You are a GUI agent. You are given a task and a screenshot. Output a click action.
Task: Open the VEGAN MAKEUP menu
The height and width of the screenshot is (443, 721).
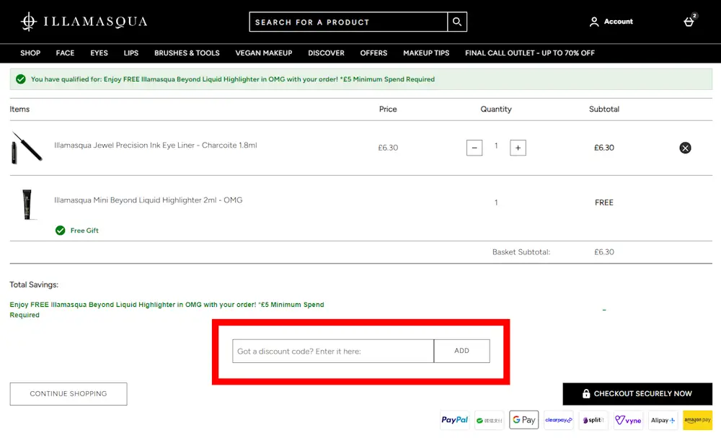[264, 53]
